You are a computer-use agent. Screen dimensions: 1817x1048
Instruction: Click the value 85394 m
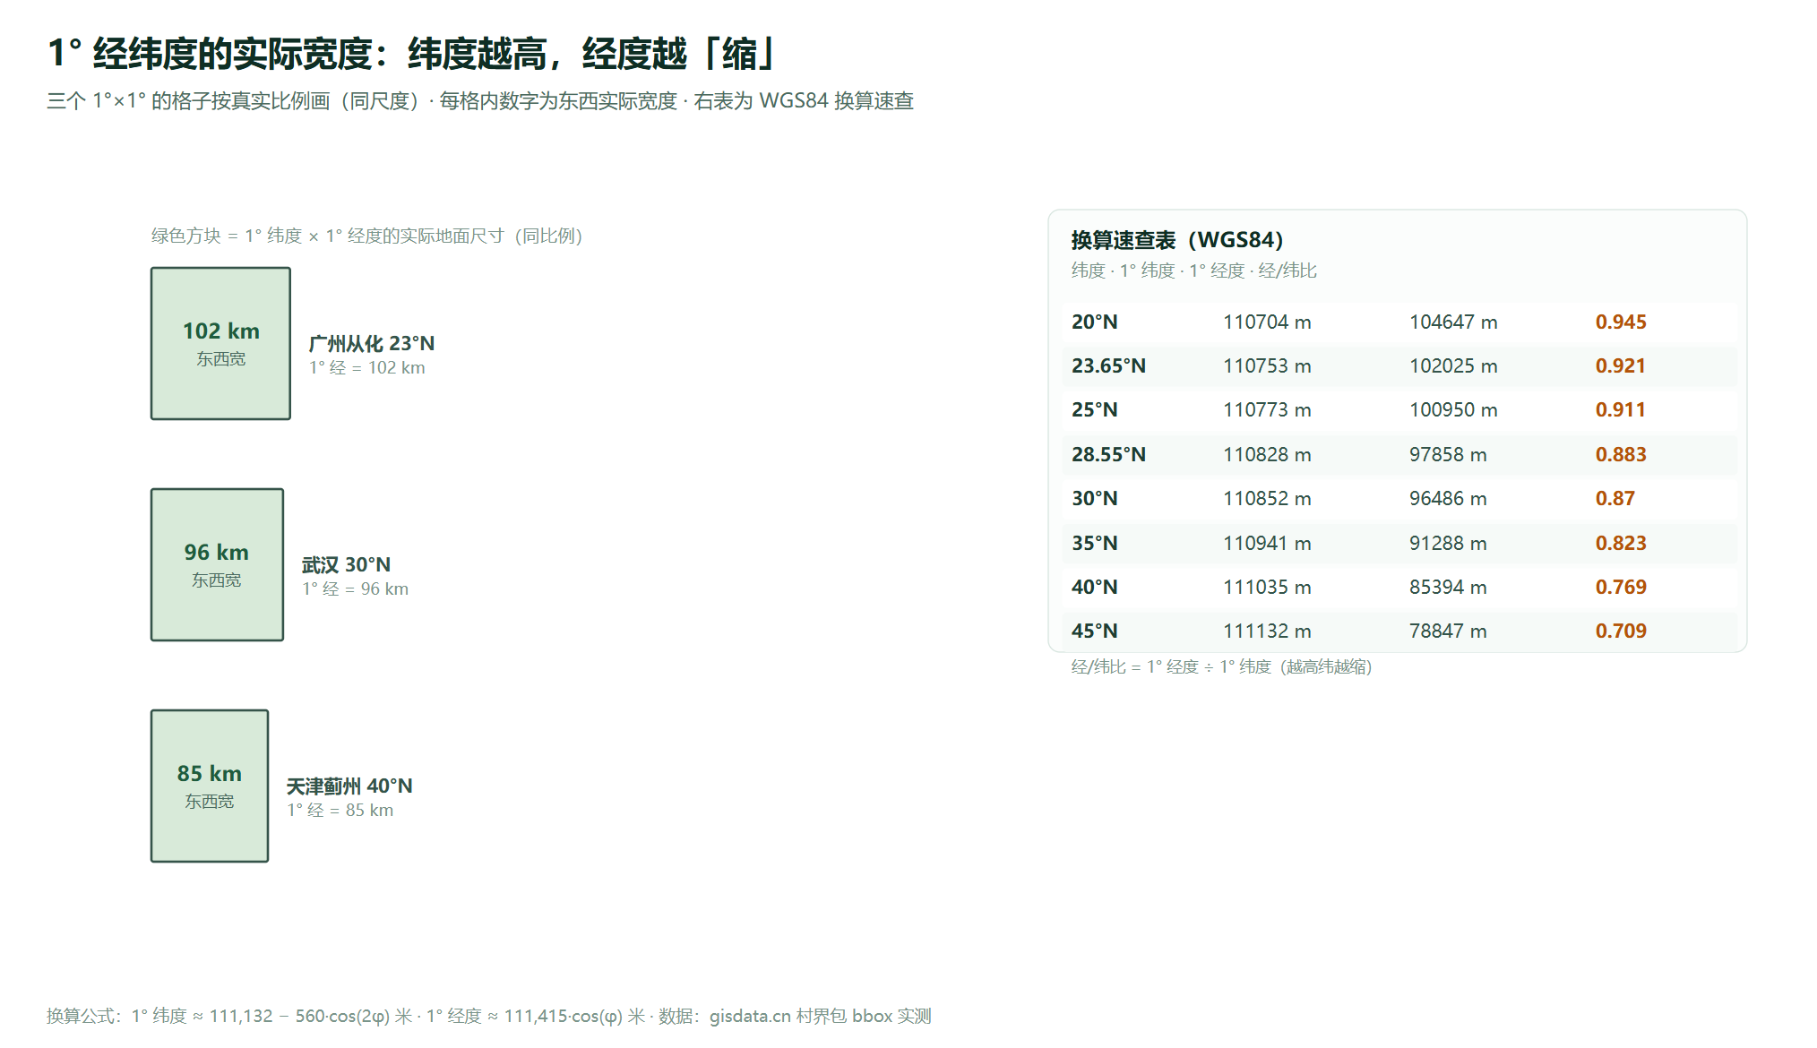tap(1448, 588)
